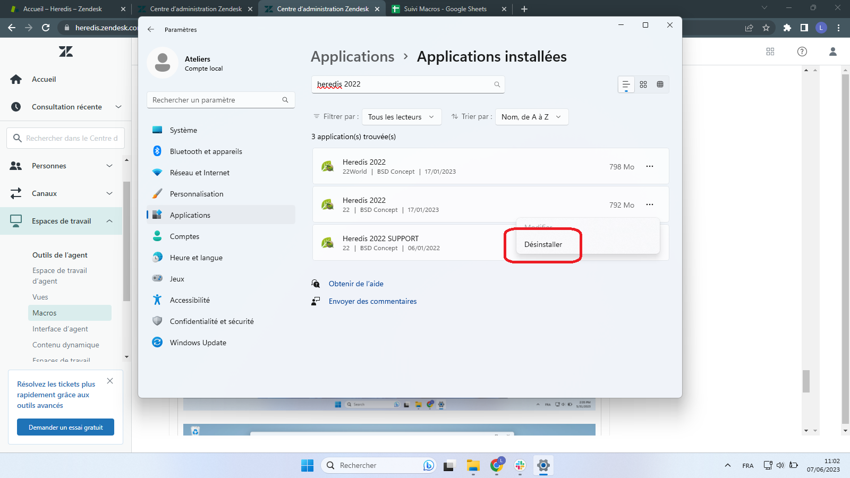Image resolution: width=850 pixels, height=478 pixels.
Task: Dismiss the advanced tools promo banner
Action: 110,381
